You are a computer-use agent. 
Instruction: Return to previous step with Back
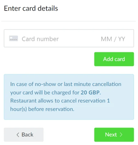(x=24, y=135)
